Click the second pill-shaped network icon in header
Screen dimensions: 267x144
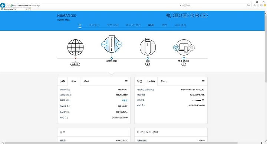[x=185, y=16]
